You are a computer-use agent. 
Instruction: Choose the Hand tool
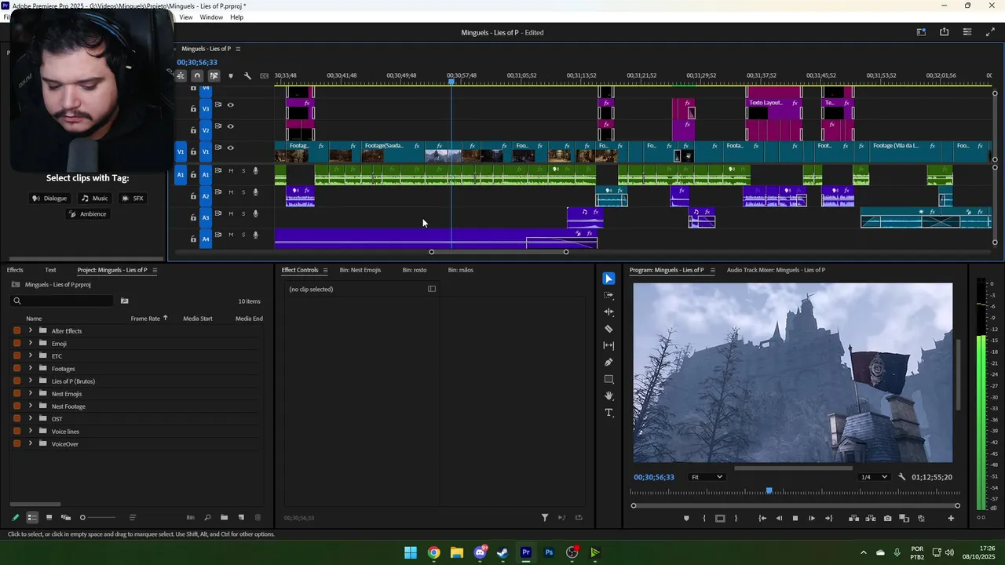pyautogui.click(x=608, y=396)
